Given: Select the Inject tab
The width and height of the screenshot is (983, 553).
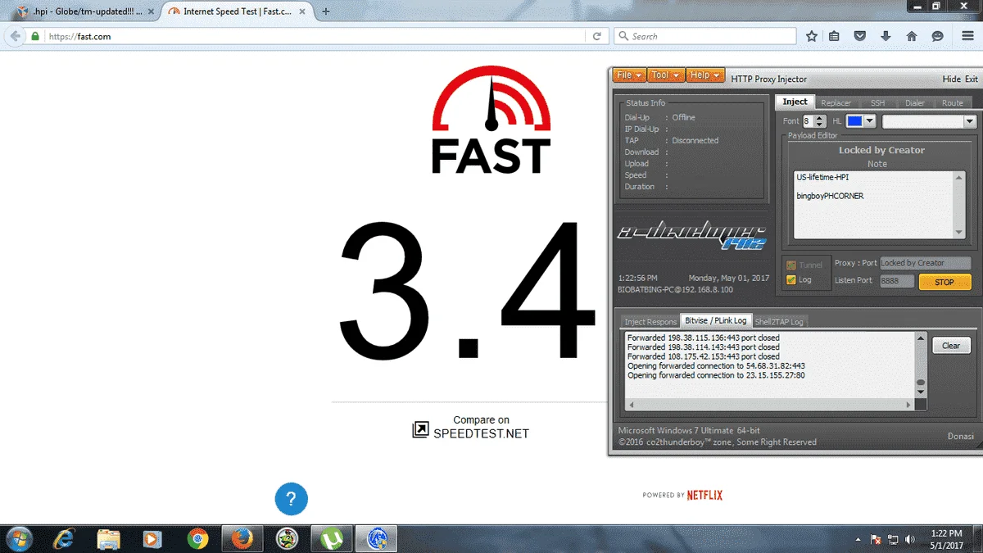Looking at the screenshot, I should 795,102.
